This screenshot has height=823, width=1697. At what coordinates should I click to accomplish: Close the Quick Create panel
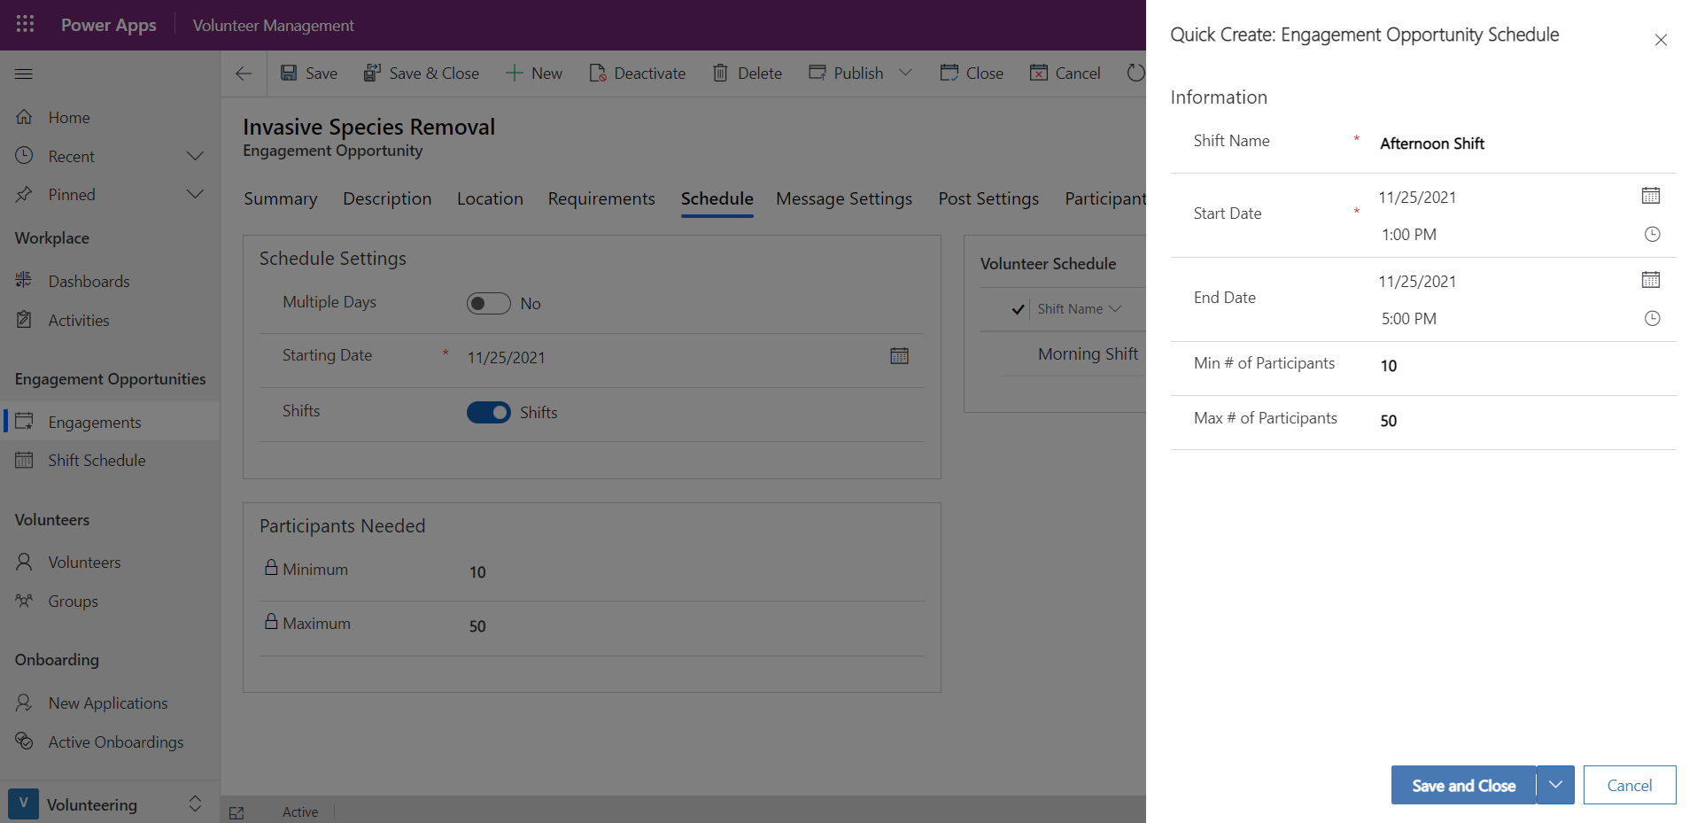click(1661, 40)
